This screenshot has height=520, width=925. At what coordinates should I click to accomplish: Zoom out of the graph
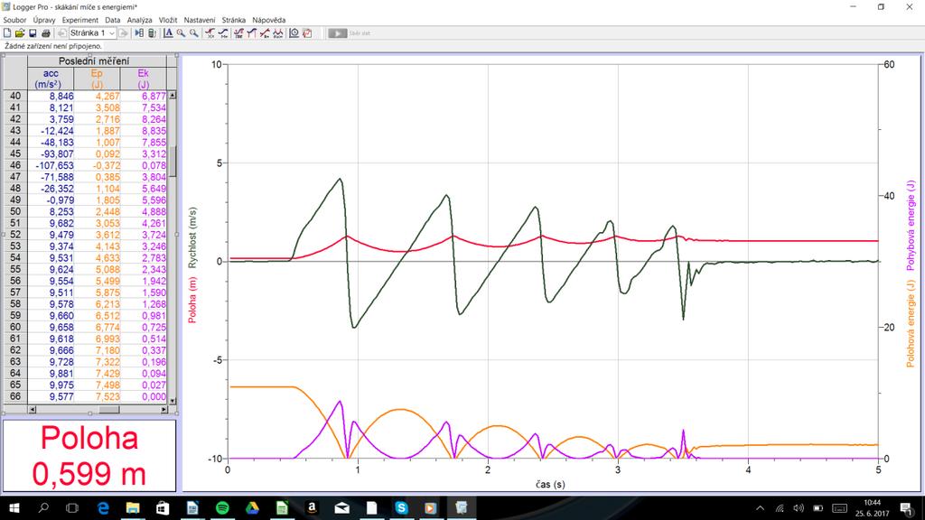(193, 33)
